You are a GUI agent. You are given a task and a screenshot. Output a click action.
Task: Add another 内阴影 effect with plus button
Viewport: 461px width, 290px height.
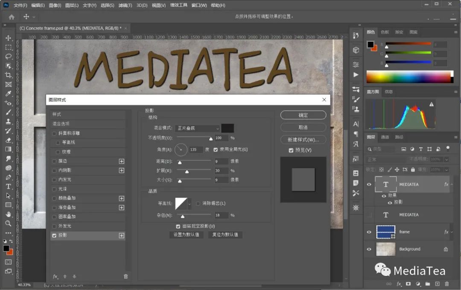121,170
